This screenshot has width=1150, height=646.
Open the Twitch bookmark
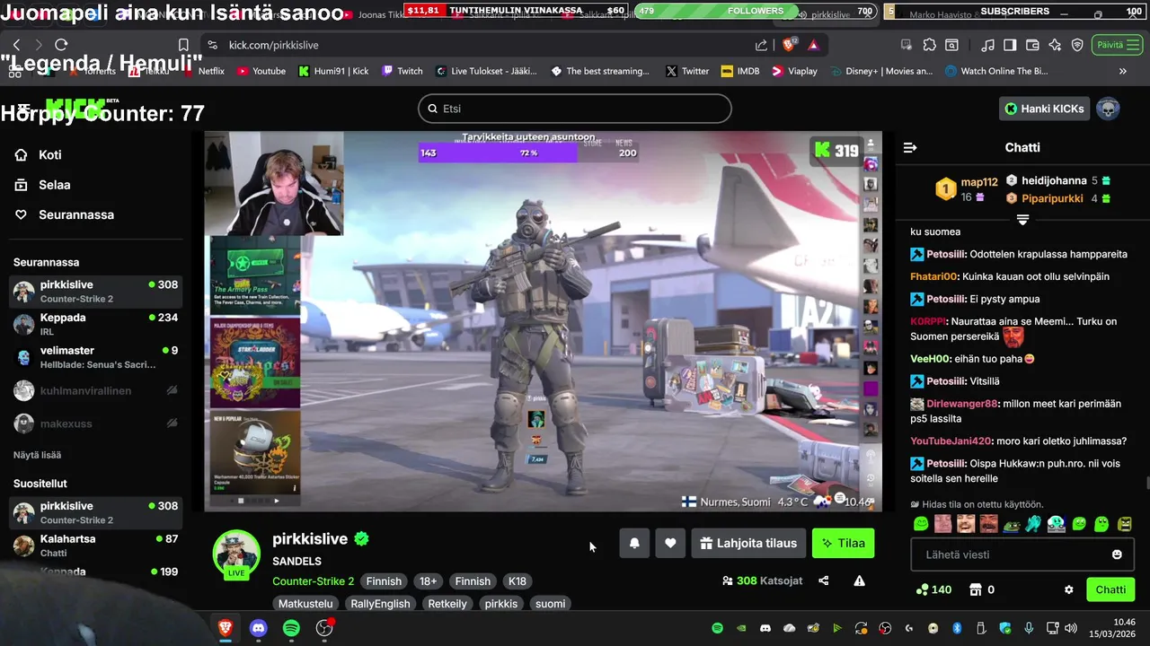coord(402,71)
